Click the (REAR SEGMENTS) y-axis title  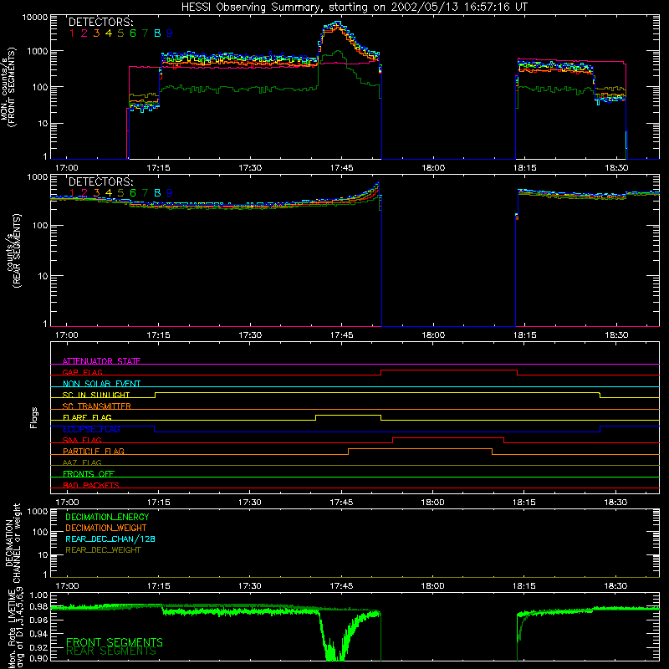[18, 251]
